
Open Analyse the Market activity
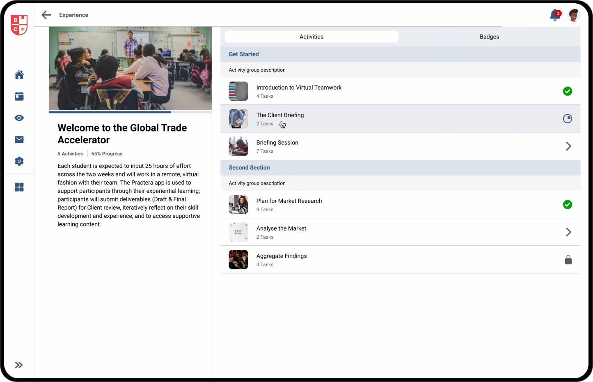point(401,232)
